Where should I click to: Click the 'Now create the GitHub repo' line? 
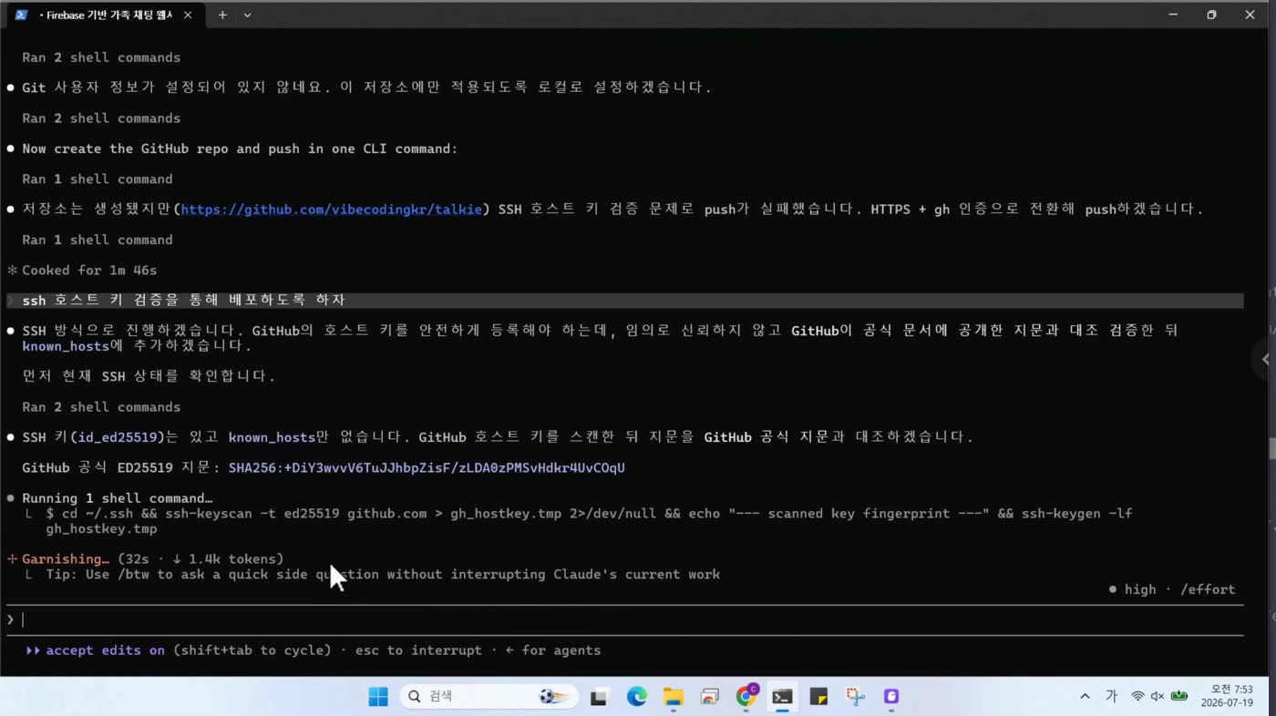pos(240,148)
